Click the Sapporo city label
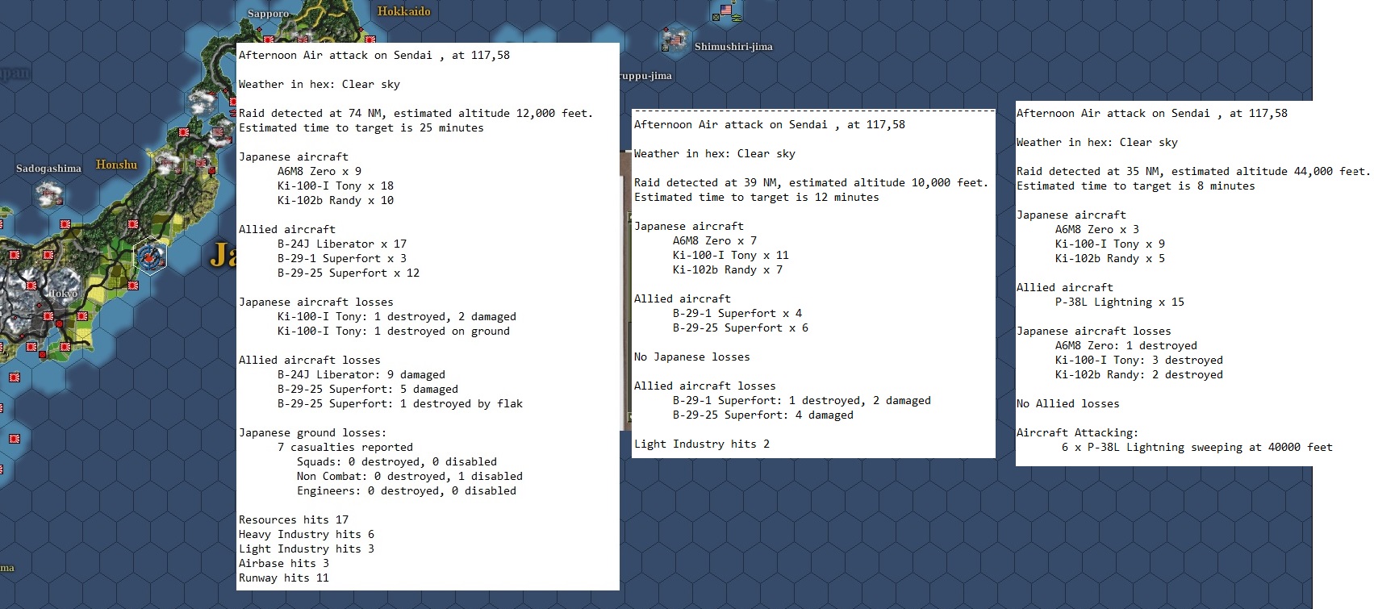1374x609 pixels. coord(268,14)
